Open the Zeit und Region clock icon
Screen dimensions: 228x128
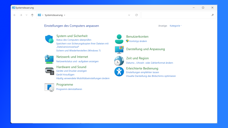tap(119, 61)
